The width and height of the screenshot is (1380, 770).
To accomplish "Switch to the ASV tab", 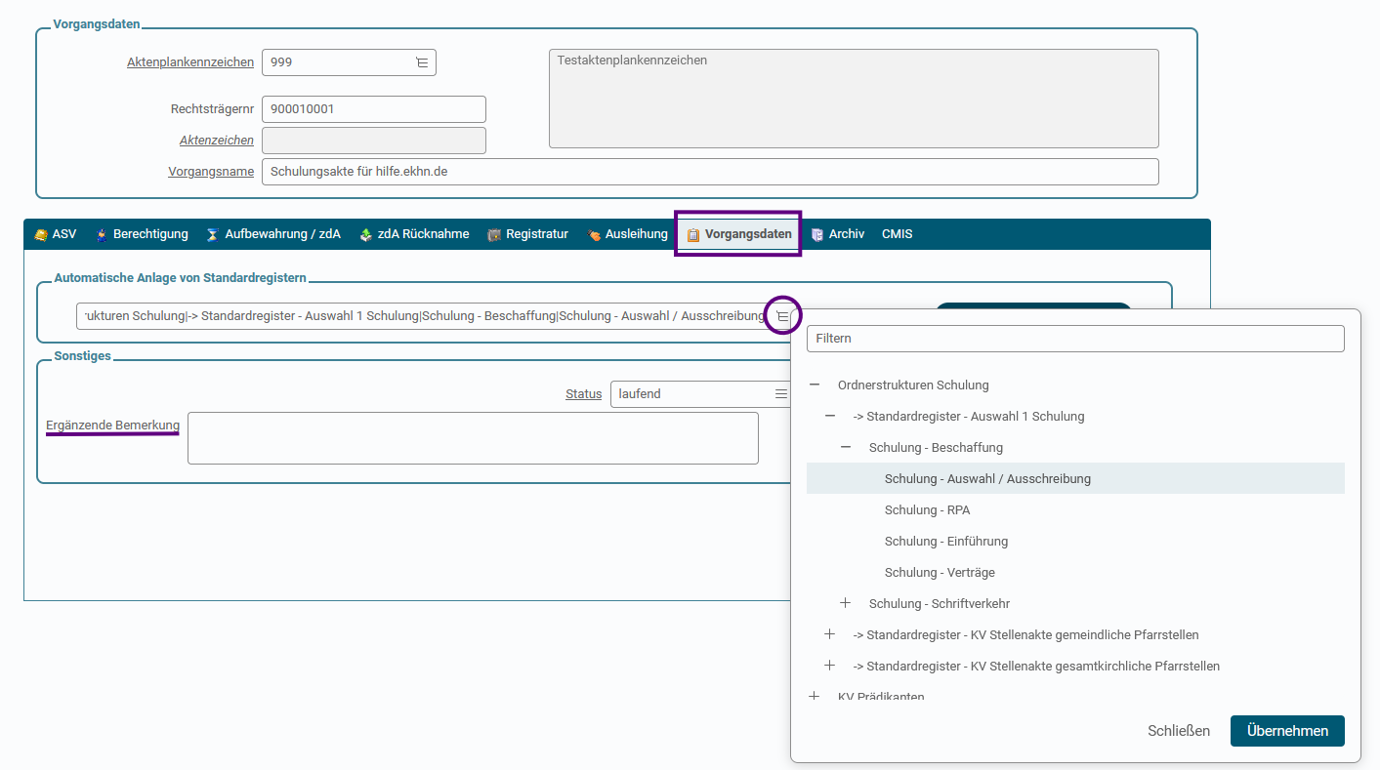I will [x=55, y=234].
